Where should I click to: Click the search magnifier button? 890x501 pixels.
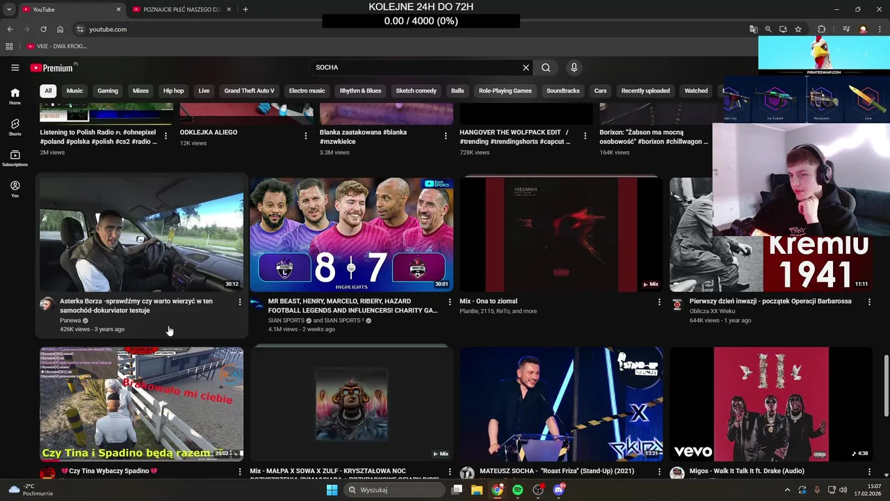pyautogui.click(x=546, y=67)
